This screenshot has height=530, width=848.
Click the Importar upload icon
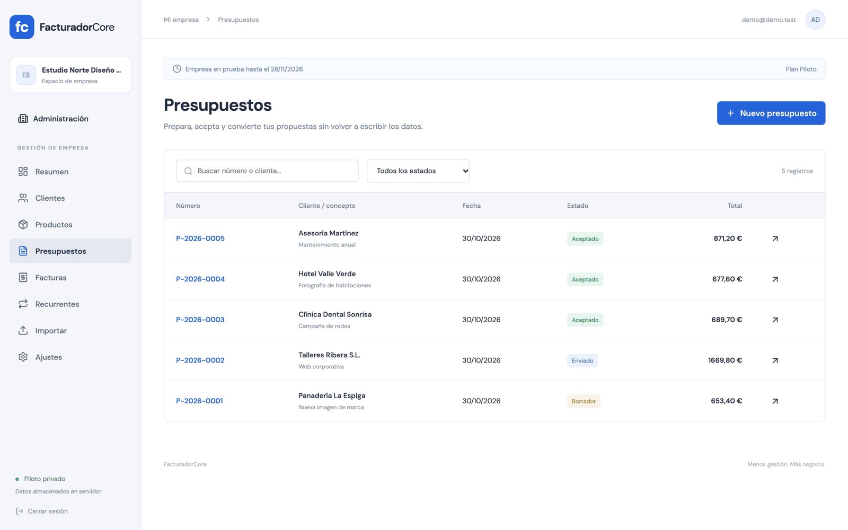click(23, 331)
